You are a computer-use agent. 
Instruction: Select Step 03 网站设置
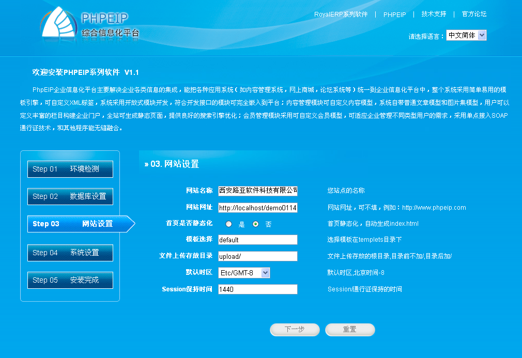click(81, 224)
